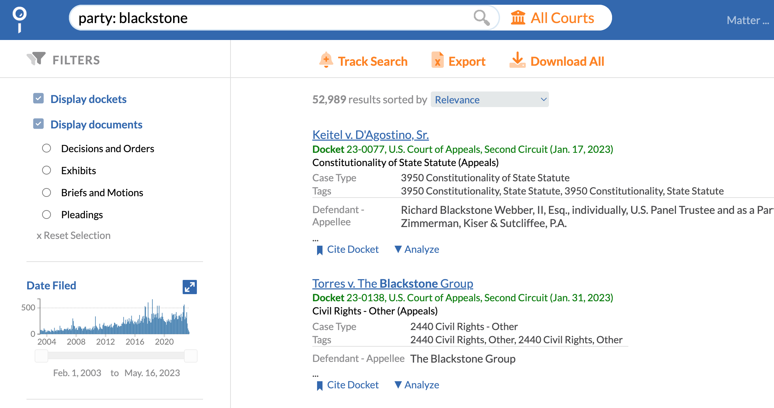Viewport: 774px width, 408px height.
Task: Click the right date range slider handle
Action: tap(191, 356)
